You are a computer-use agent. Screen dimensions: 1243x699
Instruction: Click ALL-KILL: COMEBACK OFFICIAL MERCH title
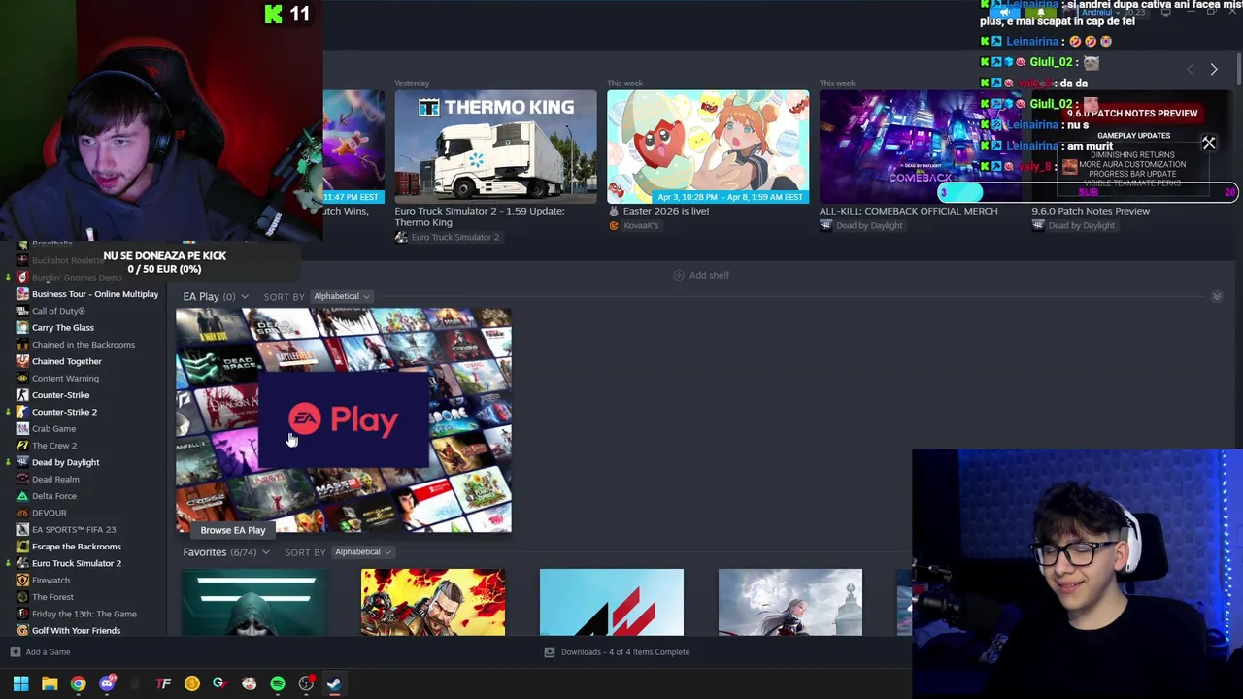pyautogui.click(x=908, y=211)
